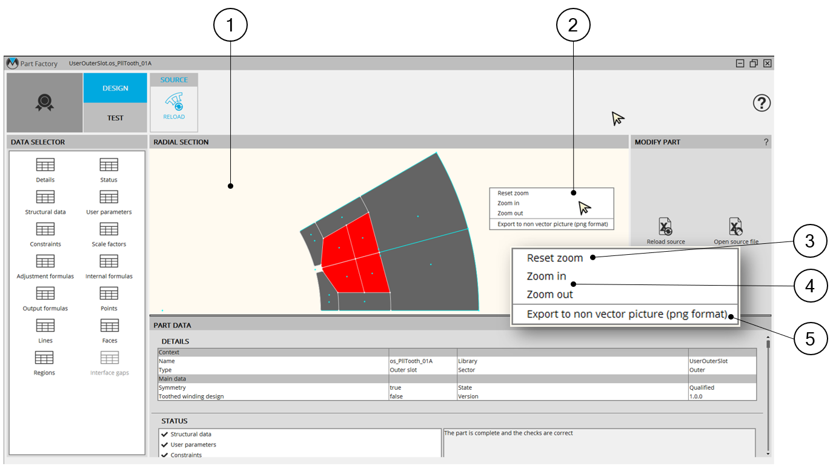Switch to the DESIGN tab
The height and width of the screenshot is (469, 833).
[x=115, y=88]
